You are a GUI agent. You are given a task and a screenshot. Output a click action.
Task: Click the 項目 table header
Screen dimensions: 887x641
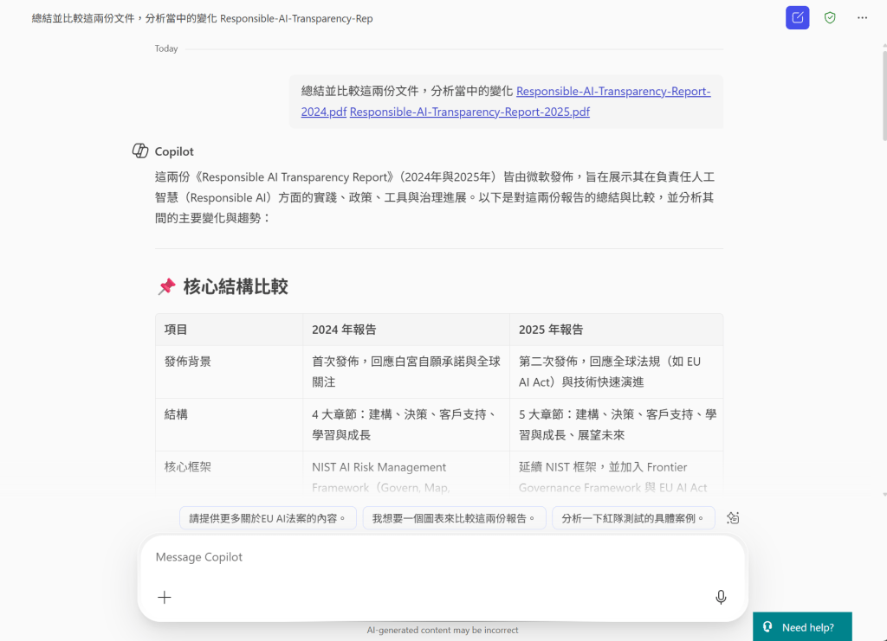click(176, 330)
